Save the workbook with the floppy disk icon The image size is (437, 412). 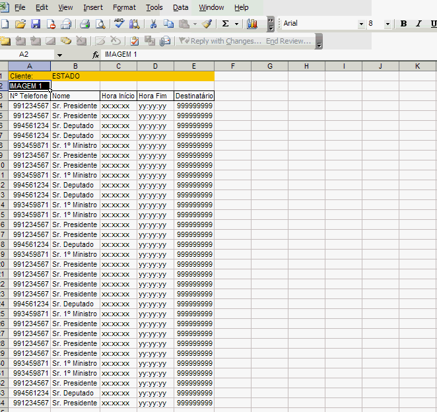pos(36,24)
